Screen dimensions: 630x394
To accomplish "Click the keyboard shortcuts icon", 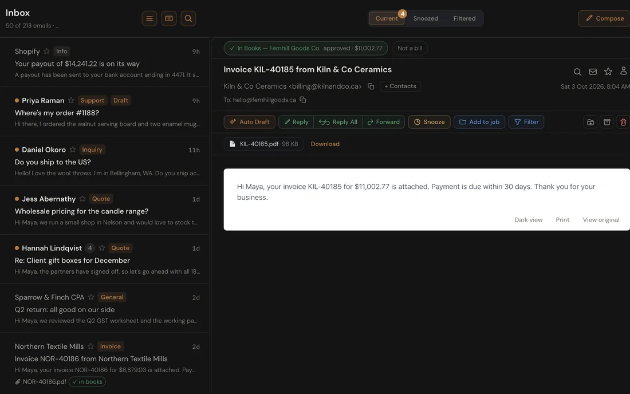I will [x=169, y=18].
